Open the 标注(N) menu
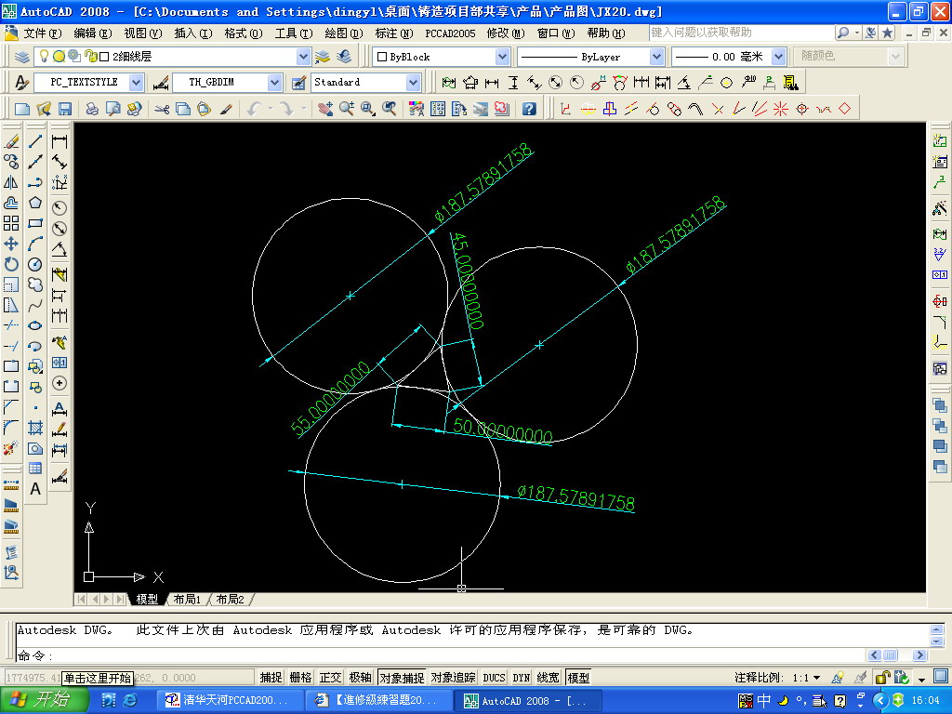Screen dimensions: 952x714 pyautogui.click(x=394, y=33)
